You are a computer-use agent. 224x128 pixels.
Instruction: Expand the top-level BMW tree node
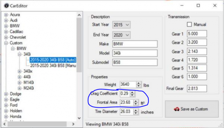click(x=6, y=26)
